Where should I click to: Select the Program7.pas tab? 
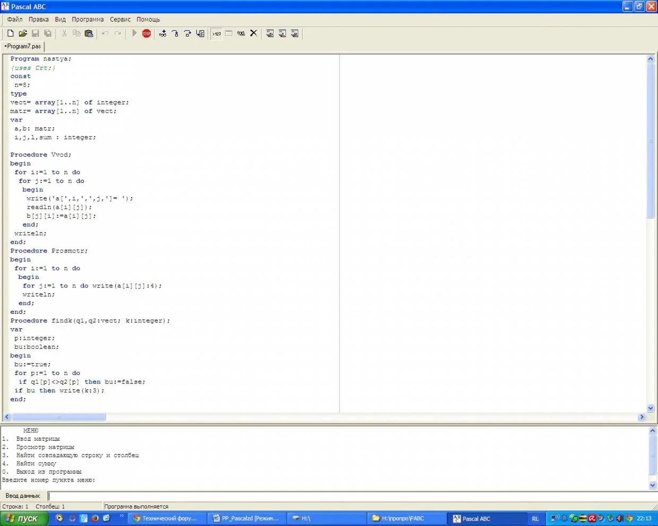coord(23,47)
